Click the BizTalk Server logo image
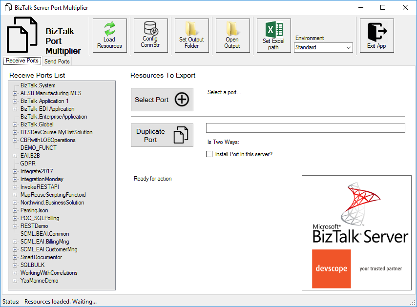The height and width of the screenshot is (307, 417). coord(360,213)
